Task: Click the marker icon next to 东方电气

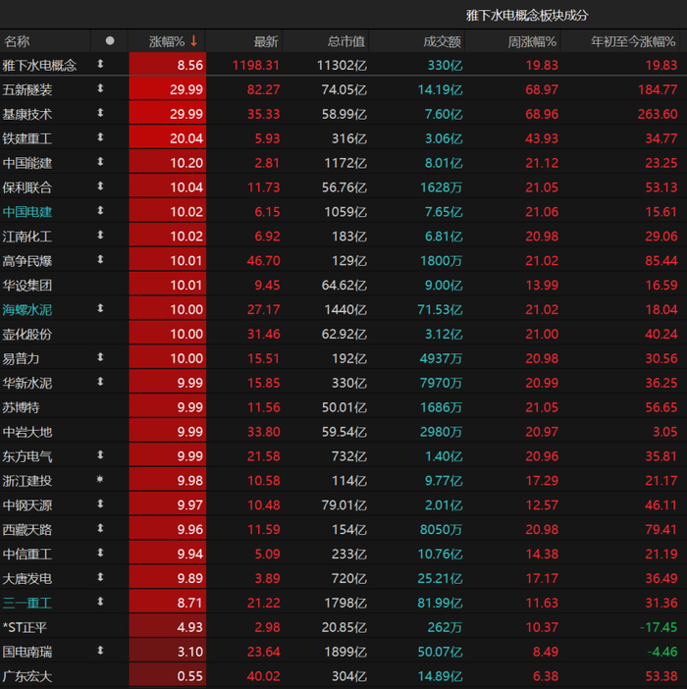Action: click(x=100, y=455)
